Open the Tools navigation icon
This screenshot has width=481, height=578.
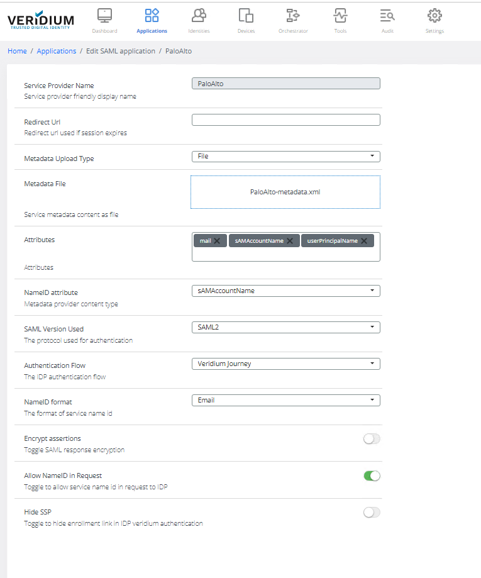(x=340, y=16)
